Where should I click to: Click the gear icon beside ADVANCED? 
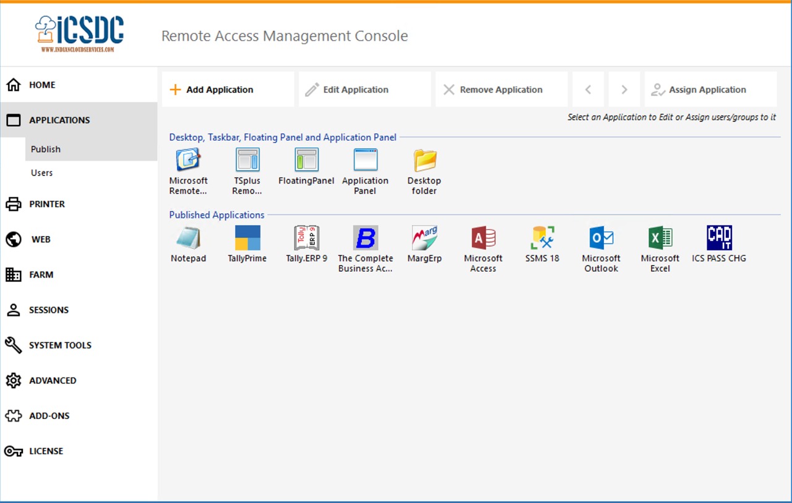(14, 381)
